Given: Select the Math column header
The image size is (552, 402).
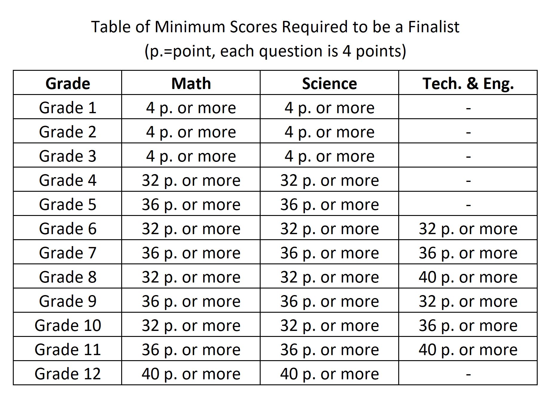Looking at the screenshot, I should click(191, 83).
